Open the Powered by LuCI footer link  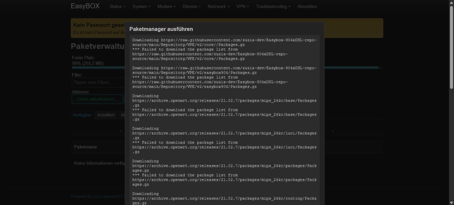click(97, 197)
